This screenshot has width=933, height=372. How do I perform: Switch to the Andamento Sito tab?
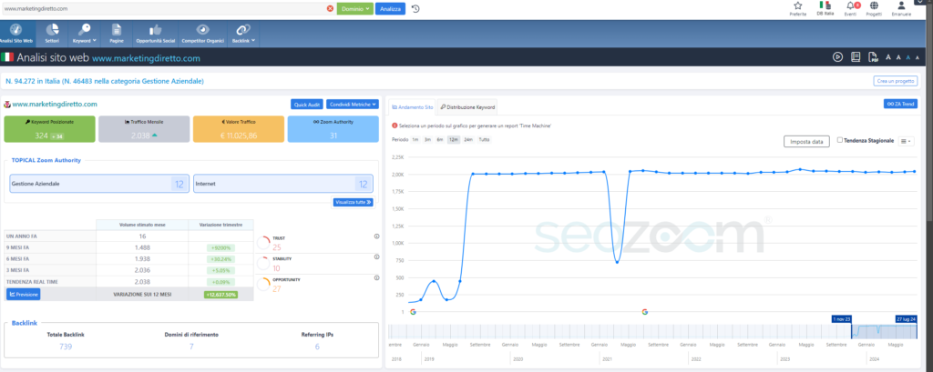(413, 107)
